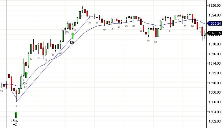Screen dimensions: 222x128
Task: Select the green arrow above BP +2
Action: tap(26, 75)
